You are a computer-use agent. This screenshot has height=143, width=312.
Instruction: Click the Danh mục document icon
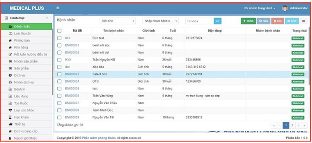click(x=6, y=18)
